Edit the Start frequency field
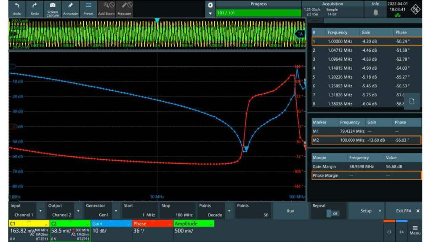The image size is (431, 242). point(139,215)
